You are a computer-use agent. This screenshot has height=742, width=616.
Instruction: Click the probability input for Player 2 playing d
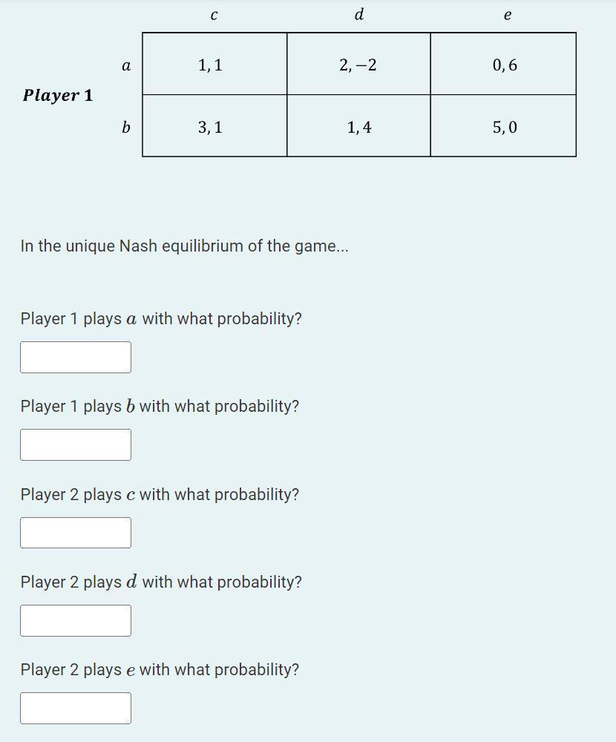click(75, 620)
